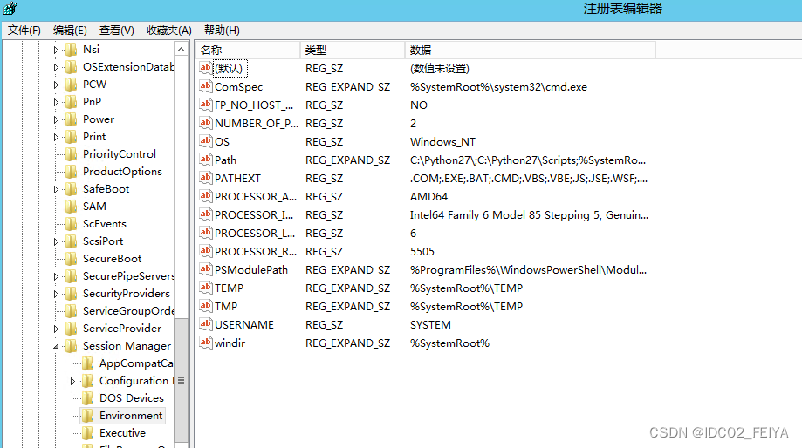Click the tree pane scrollbar thumb

click(x=181, y=381)
